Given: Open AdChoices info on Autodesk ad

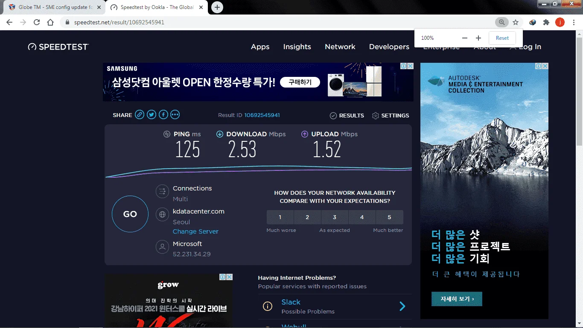Looking at the screenshot, I should tap(539, 66).
